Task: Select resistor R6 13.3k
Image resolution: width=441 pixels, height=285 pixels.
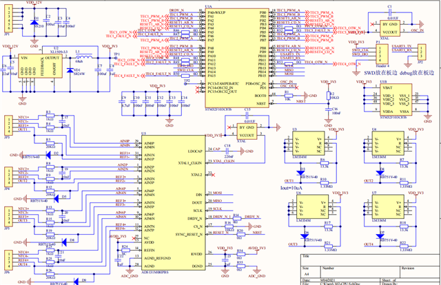Action: (325, 163)
